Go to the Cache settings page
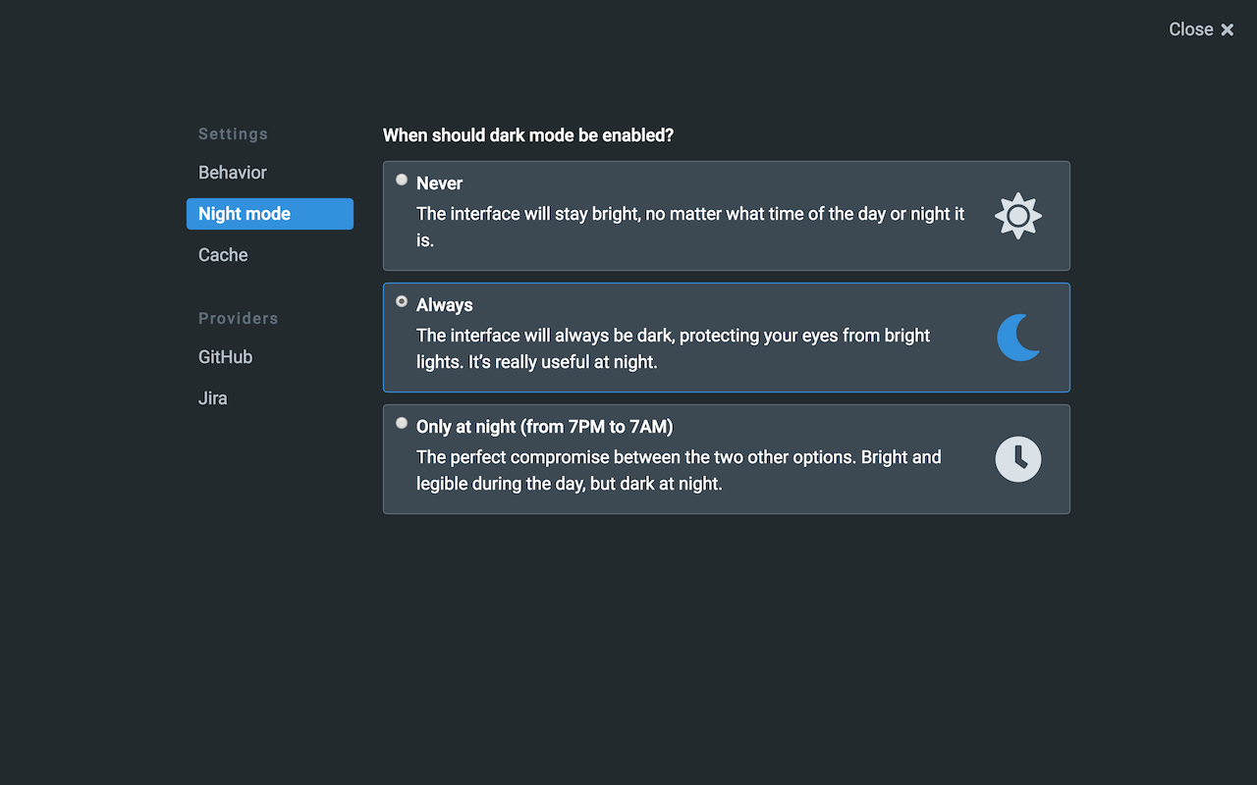Screen dimensions: 1257x785 tap(223, 255)
